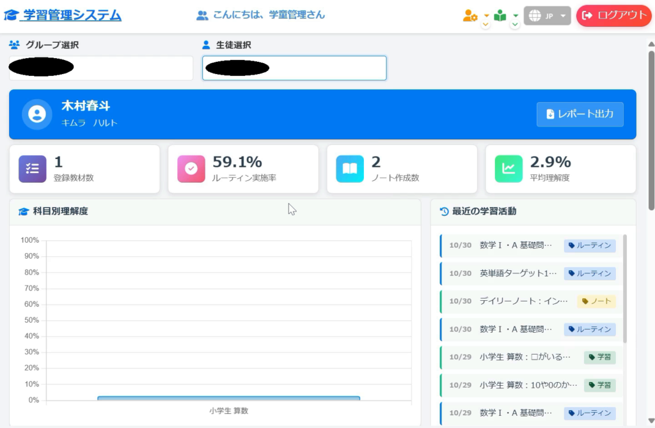Click the activity list scrollbar thumb
The image size is (655, 428).
(625, 289)
